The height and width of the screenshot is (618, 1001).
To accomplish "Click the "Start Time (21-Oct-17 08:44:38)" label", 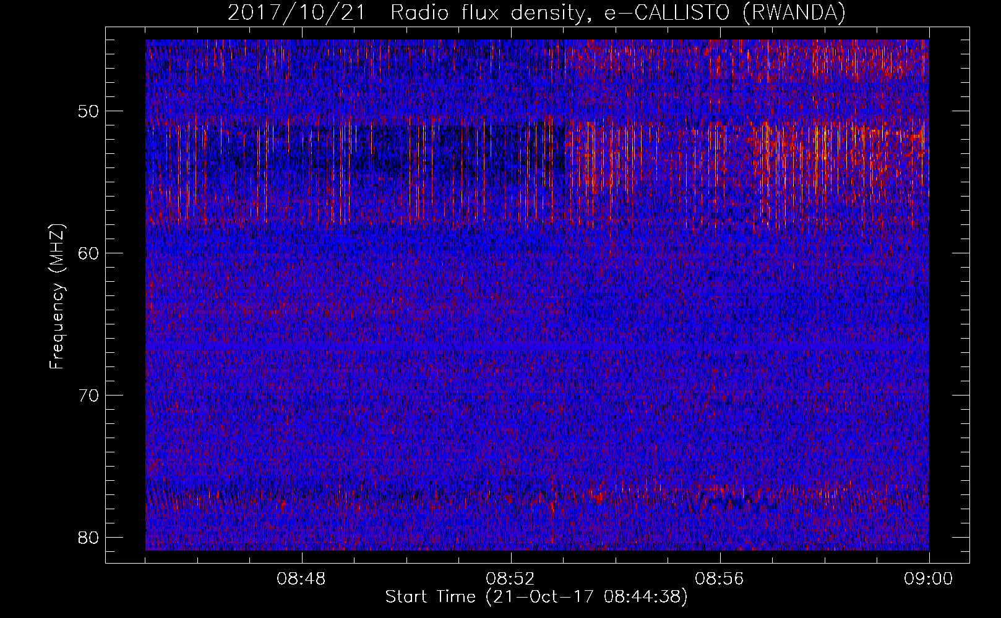I will pyautogui.click(x=536, y=597).
